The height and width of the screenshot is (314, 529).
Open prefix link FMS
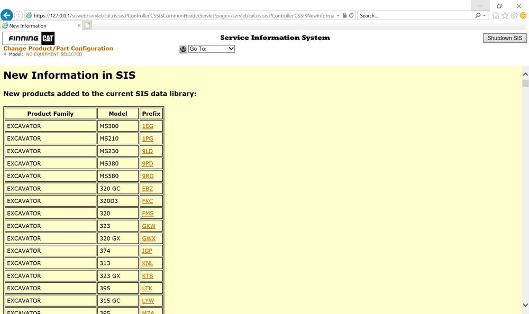coord(148,214)
